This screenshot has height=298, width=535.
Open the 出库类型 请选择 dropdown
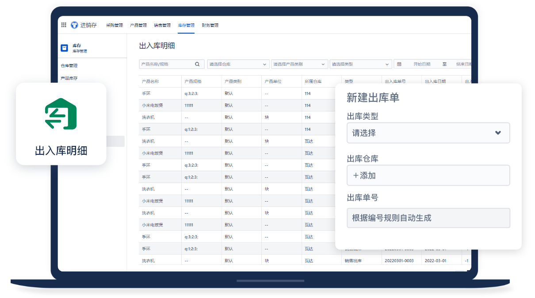click(x=428, y=133)
